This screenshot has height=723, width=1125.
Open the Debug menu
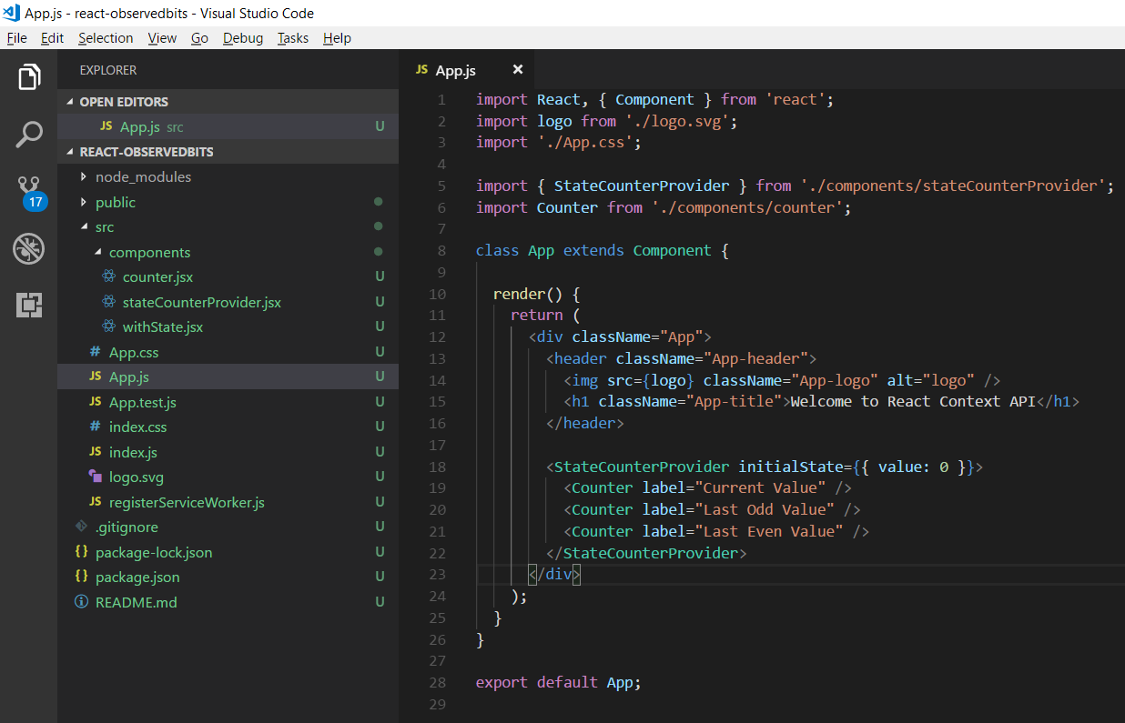[x=242, y=38]
